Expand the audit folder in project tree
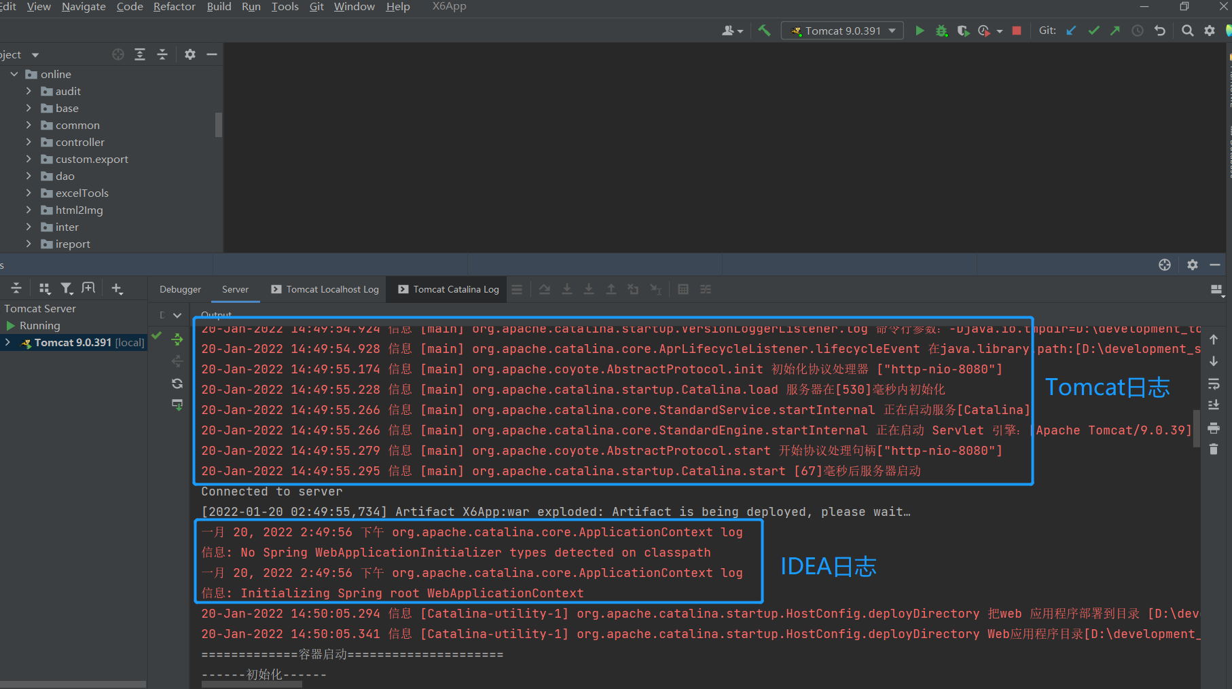The image size is (1232, 689). point(29,90)
